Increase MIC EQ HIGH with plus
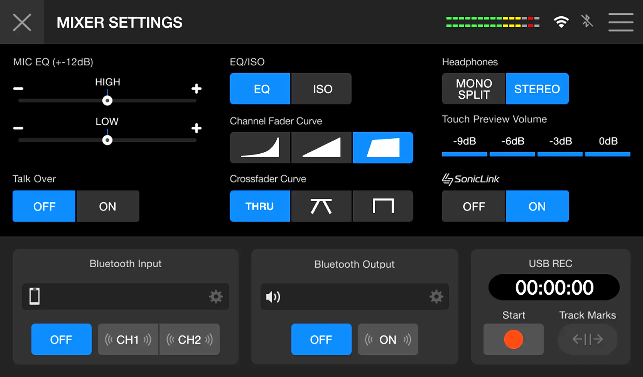Screen dimensions: 643x377 197,89
